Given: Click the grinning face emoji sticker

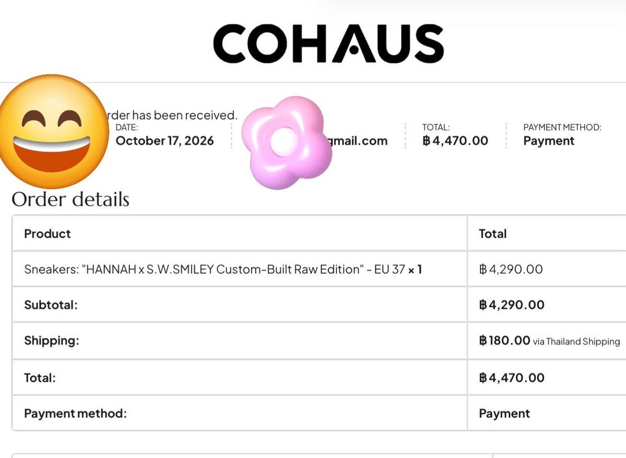Looking at the screenshot, I should (x=54, y=132).
